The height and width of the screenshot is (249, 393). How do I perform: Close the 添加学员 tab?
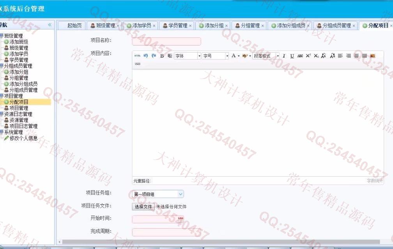coord(154,26)
